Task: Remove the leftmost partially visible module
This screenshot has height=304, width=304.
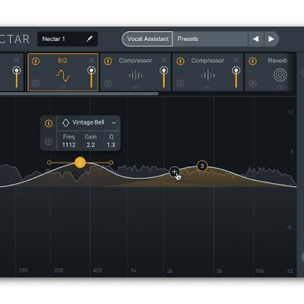Action: pos(17,60)
